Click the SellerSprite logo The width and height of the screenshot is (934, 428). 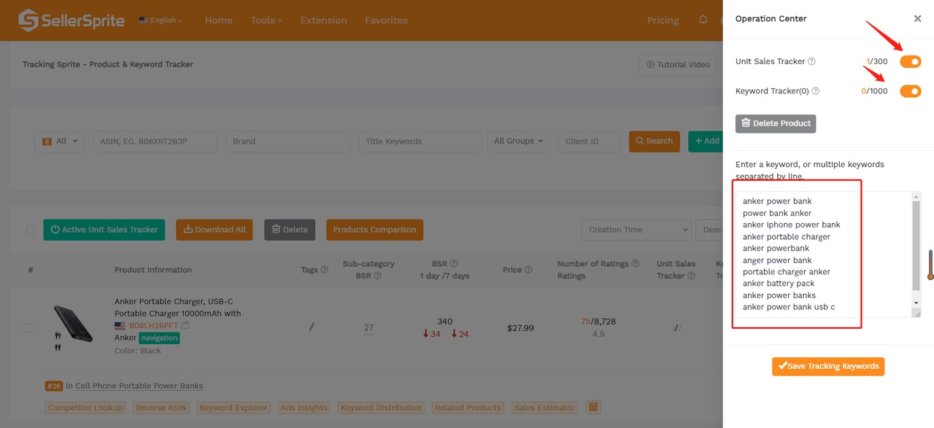tap(71, 20)
